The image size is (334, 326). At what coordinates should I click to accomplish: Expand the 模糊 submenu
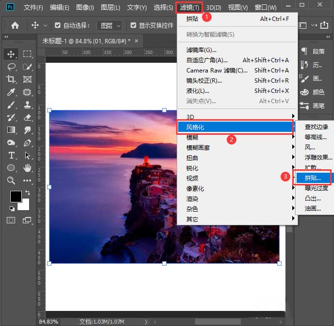(236, 137)
